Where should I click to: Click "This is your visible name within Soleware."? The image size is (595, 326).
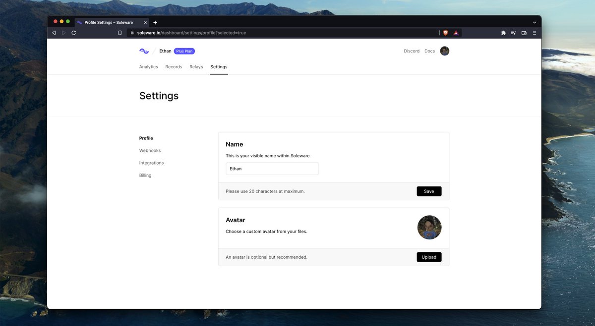[x=268, y=156]
